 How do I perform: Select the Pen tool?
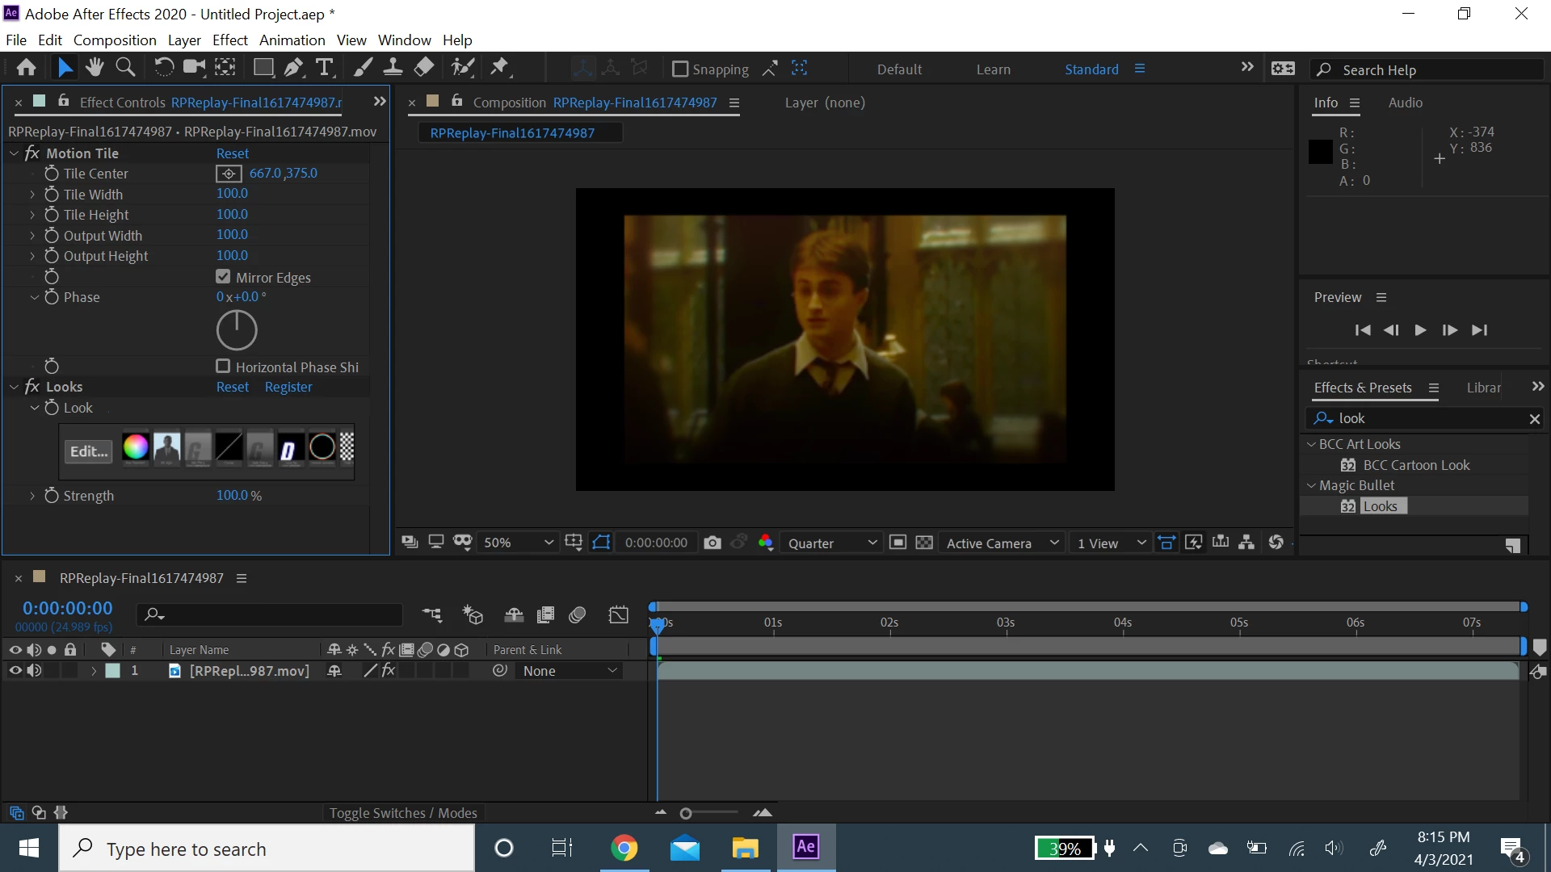(x=293, y=68)
